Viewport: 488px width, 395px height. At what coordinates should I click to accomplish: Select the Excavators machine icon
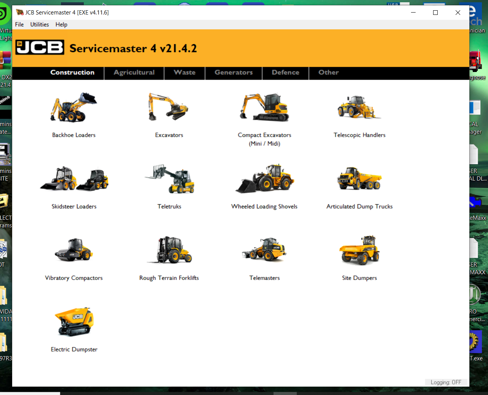169,107
